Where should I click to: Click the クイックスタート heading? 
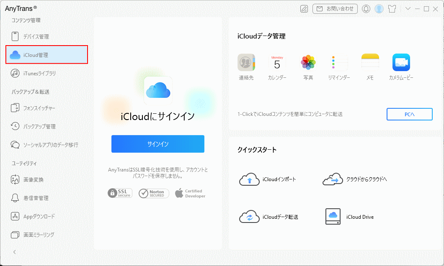tap(257, 150)
